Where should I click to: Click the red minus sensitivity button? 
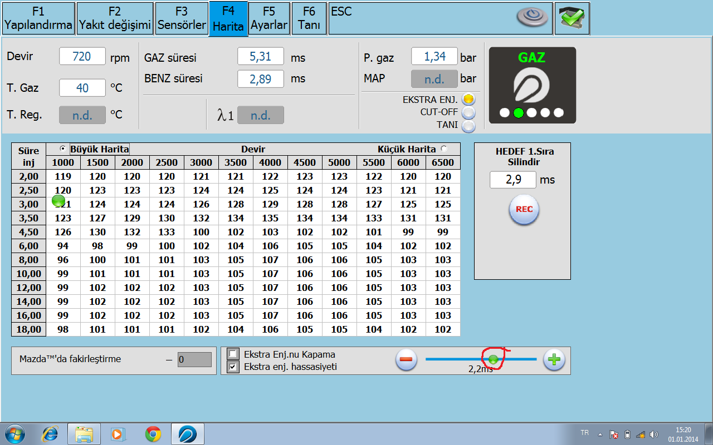pos(407,359)
